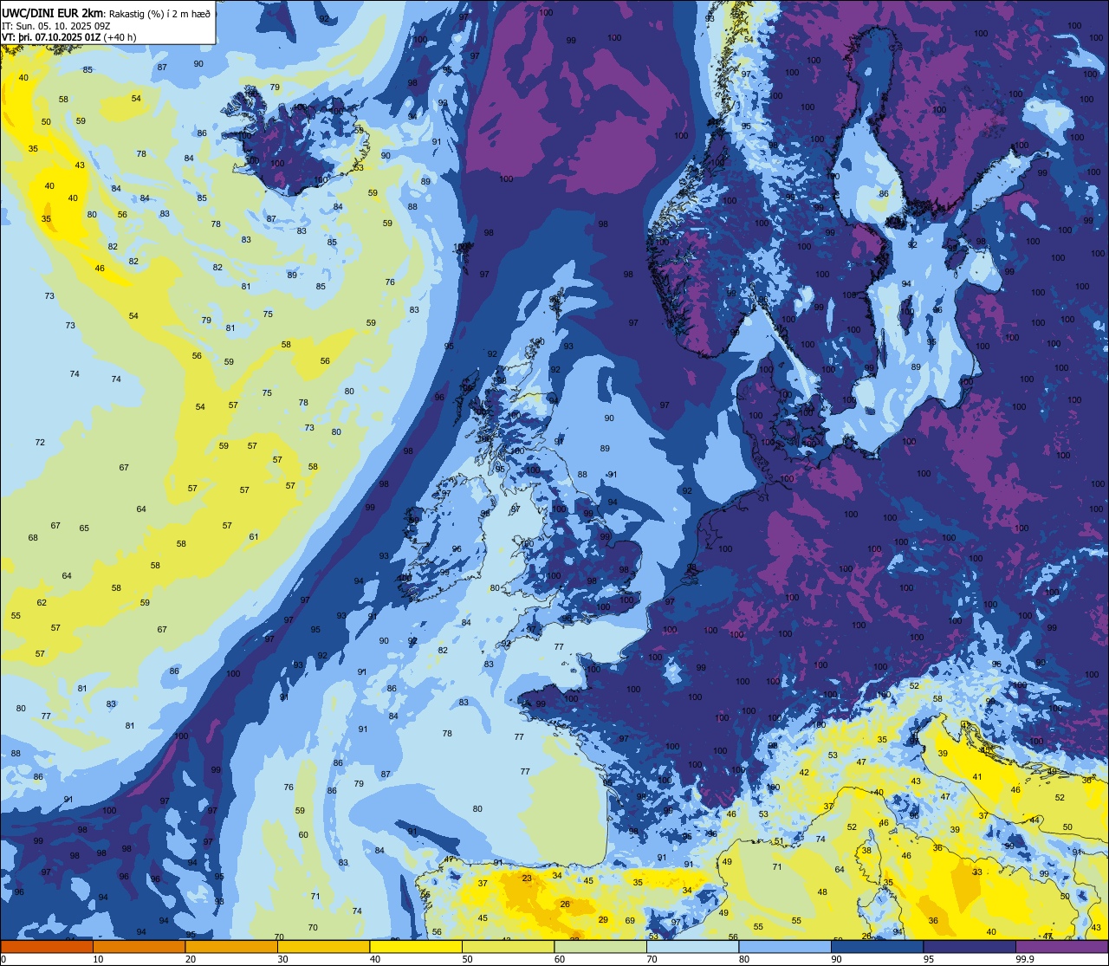
Task: Click the humidity value 62 on the map
Action: 42,602
